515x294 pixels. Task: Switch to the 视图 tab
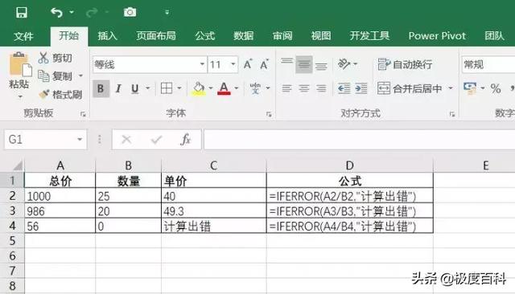321,35
